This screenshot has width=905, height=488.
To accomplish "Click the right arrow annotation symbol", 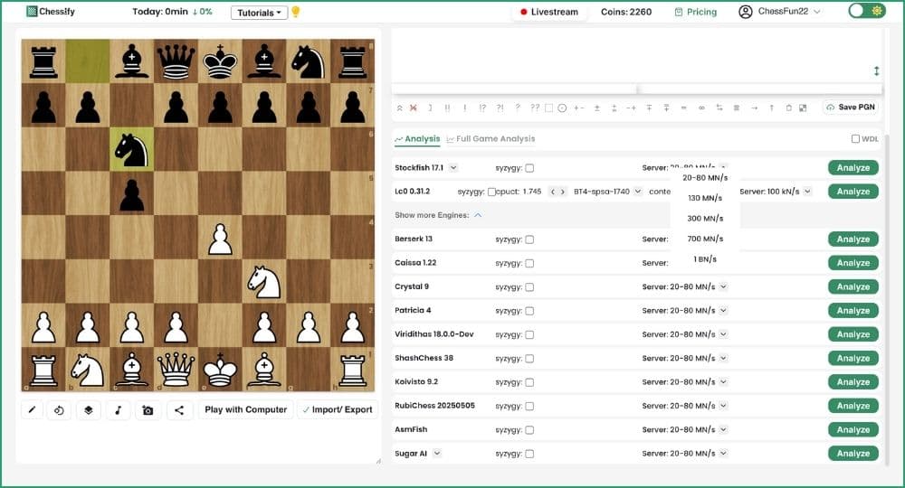I will [754, 108].
